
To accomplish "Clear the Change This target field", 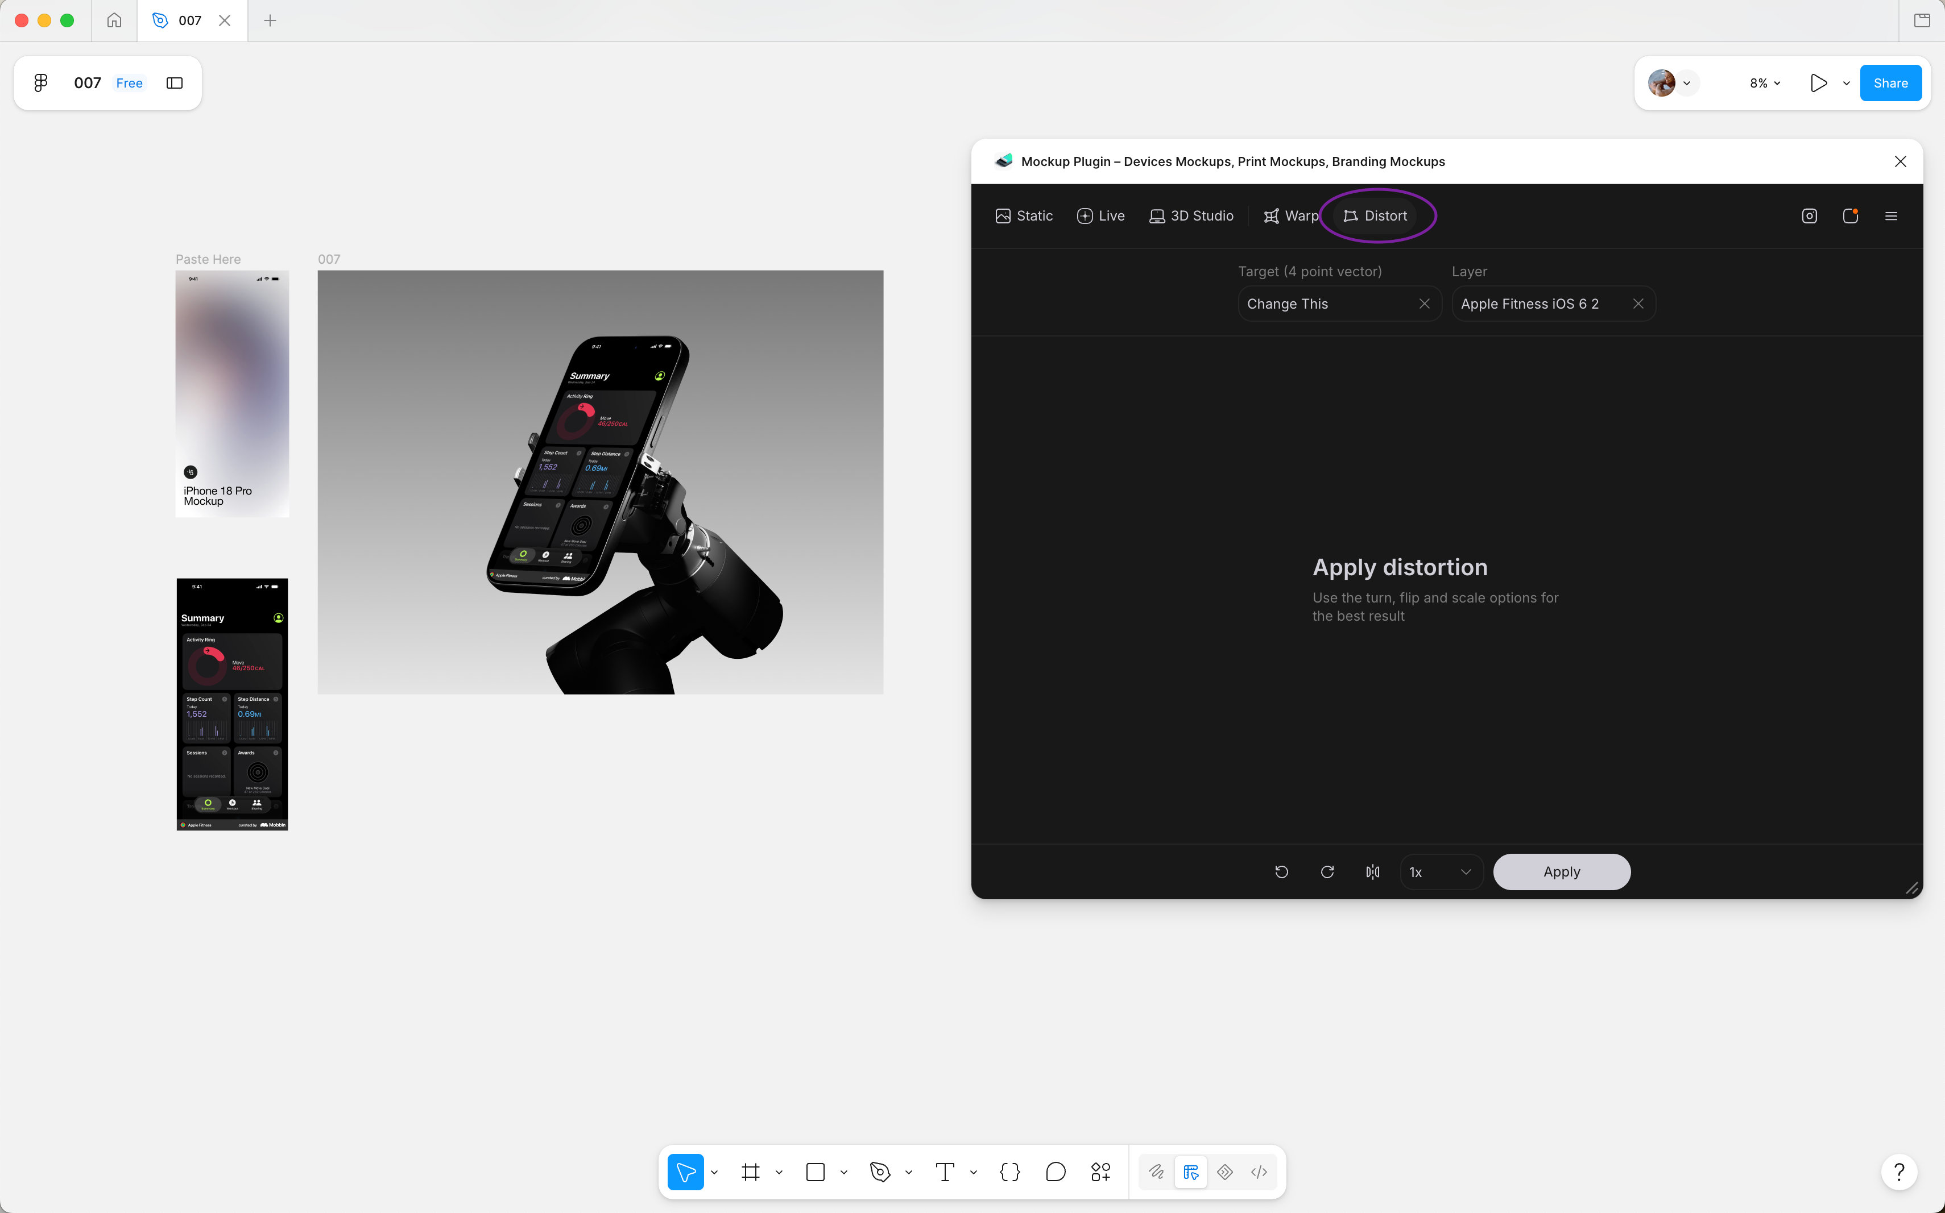I will [1424, 304].
